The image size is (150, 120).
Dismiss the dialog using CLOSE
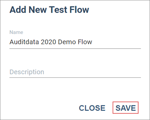pos(92,108)
